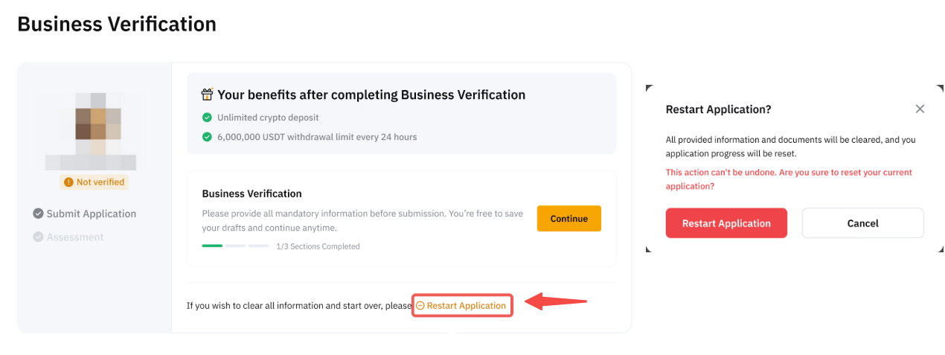Close the Restart Application dialog with X
This screenshot has height=355, width=945.
tap(920, 109)
